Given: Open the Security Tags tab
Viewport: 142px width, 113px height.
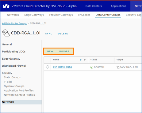Looking at the screenshot, I should pos(134,15).
